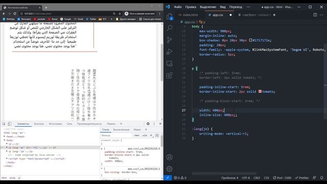Open the Extensions panel in VS Code
This screenshot has width=327, height=184.
[x=170, y=75]
